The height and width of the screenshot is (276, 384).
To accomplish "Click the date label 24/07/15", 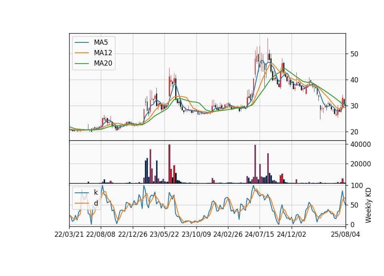I will pyautogui.click(x=260, y=234).
